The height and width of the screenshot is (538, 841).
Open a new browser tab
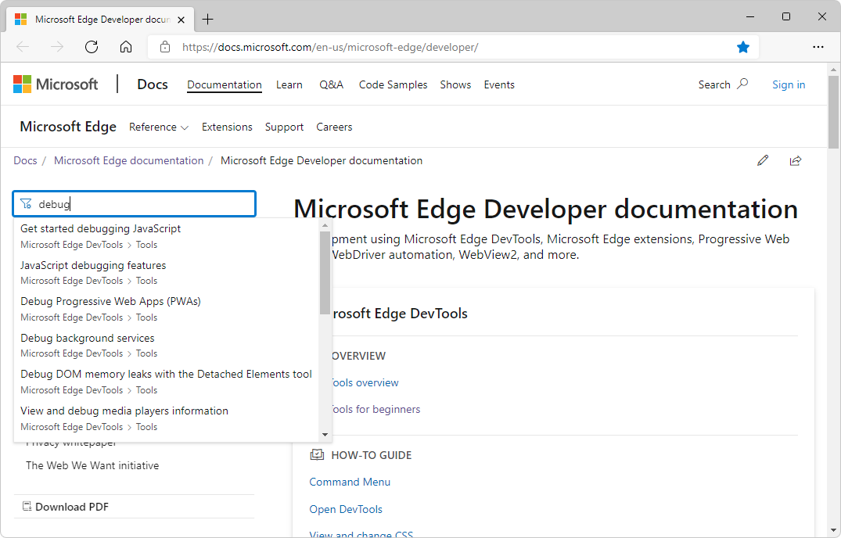point(208,19)
